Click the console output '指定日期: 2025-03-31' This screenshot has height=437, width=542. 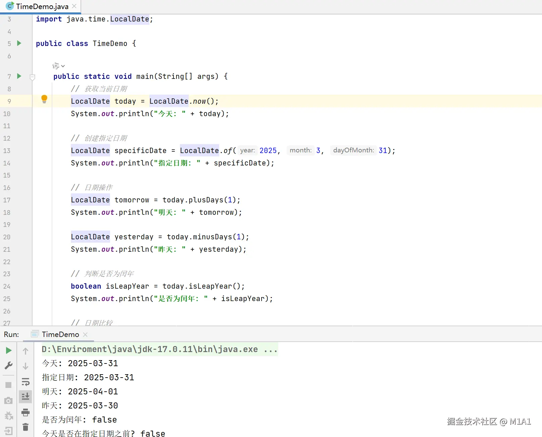coord(88,378)
